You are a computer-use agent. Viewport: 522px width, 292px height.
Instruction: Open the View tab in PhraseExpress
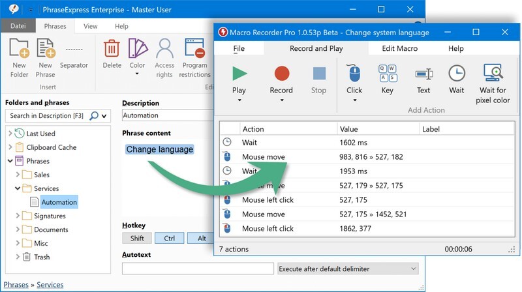pos(91,27)
